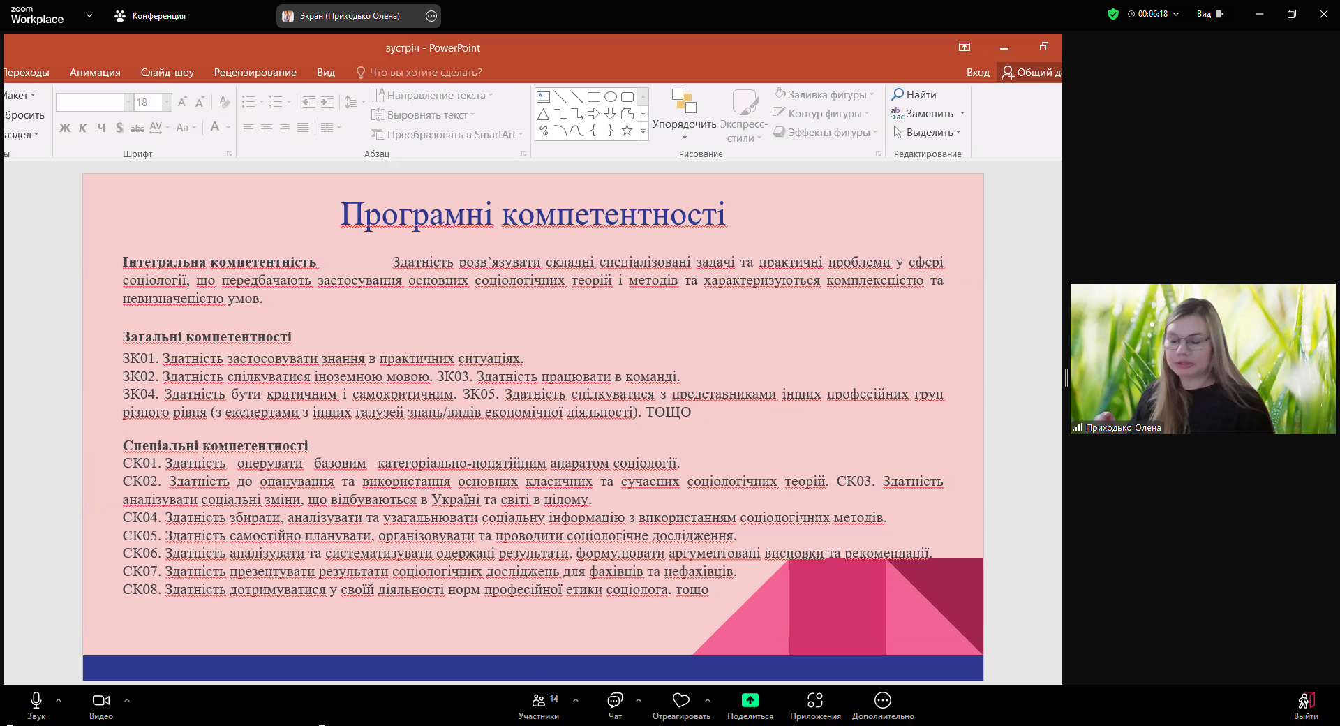1340x726 pixels.
Task: Toggle bold text formatting
Action: pyautogui.click(x=65, y=128)
